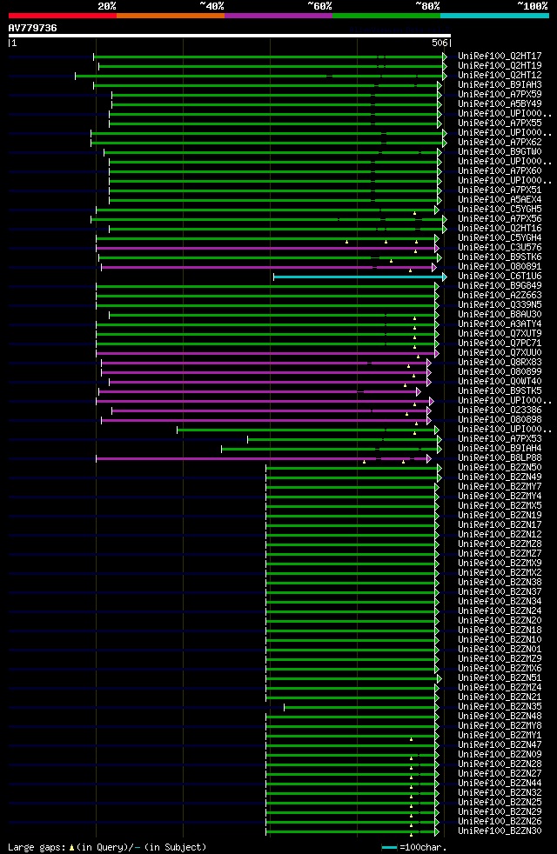
Task: Select the short green bar for B2ZN35
Action: click(361, 708)
